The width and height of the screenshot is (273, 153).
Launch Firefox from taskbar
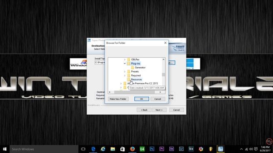[132, 149]
